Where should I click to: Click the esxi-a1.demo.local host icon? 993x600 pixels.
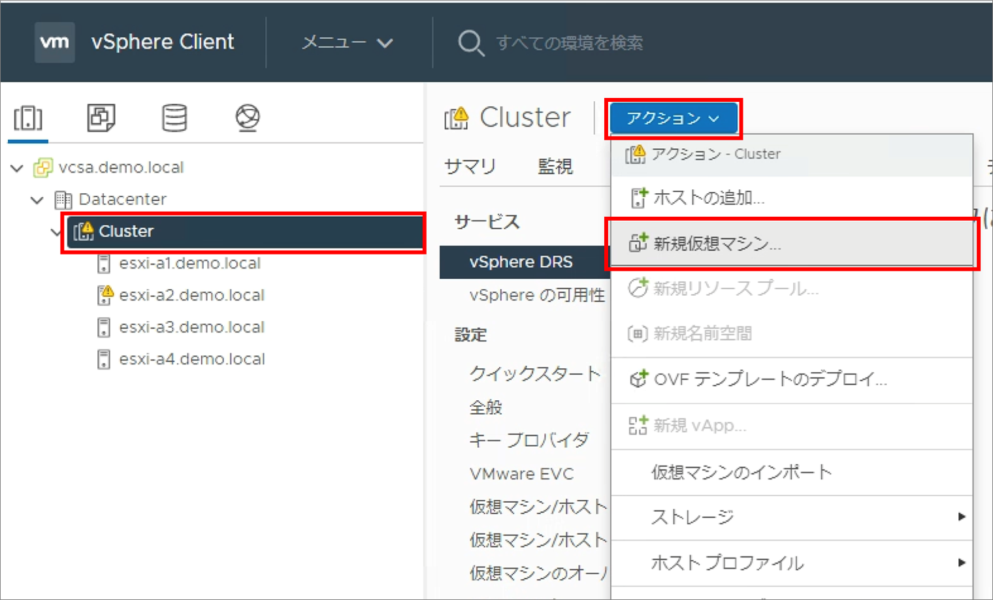pos(103,264)
